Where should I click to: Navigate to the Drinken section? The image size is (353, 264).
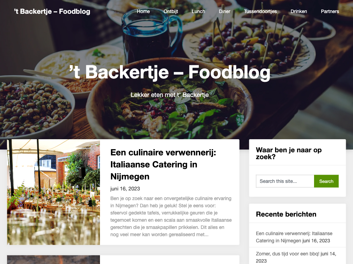point(299,11)
